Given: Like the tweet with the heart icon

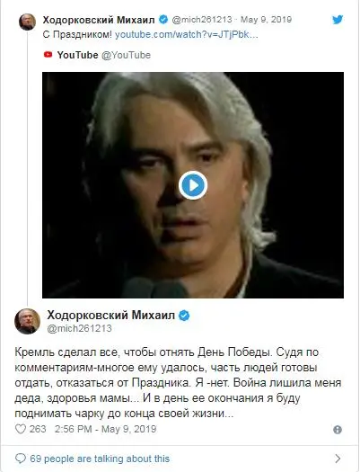Looking at the screenshot, I should [x=21, y=429].
